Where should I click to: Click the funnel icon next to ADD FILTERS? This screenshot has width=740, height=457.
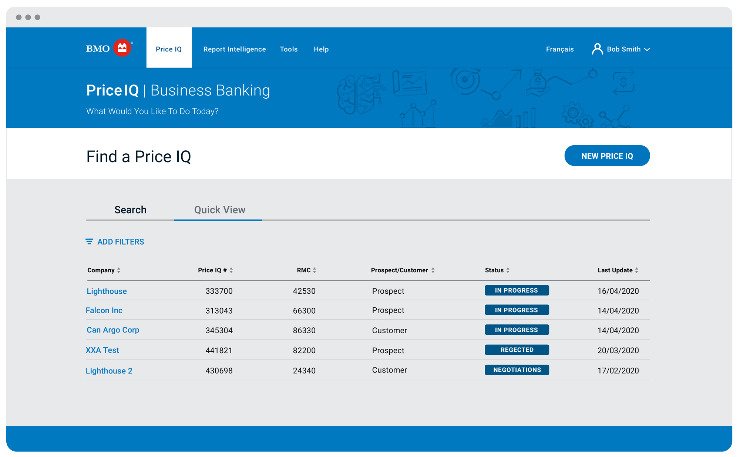[90, 242]
